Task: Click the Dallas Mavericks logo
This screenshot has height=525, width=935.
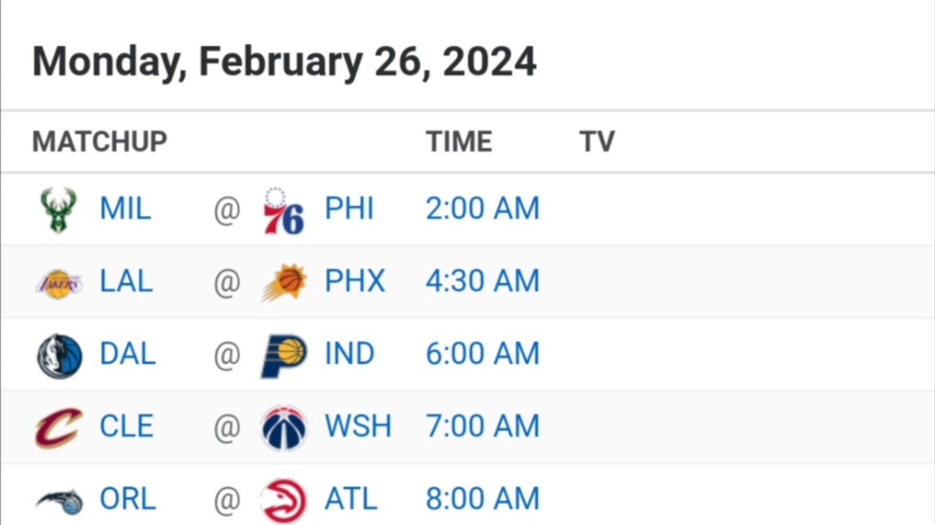Action: point(59,356)
